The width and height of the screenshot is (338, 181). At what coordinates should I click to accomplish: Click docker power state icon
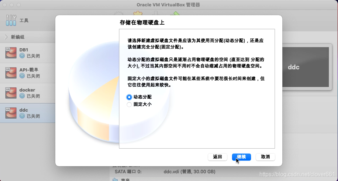22,96
